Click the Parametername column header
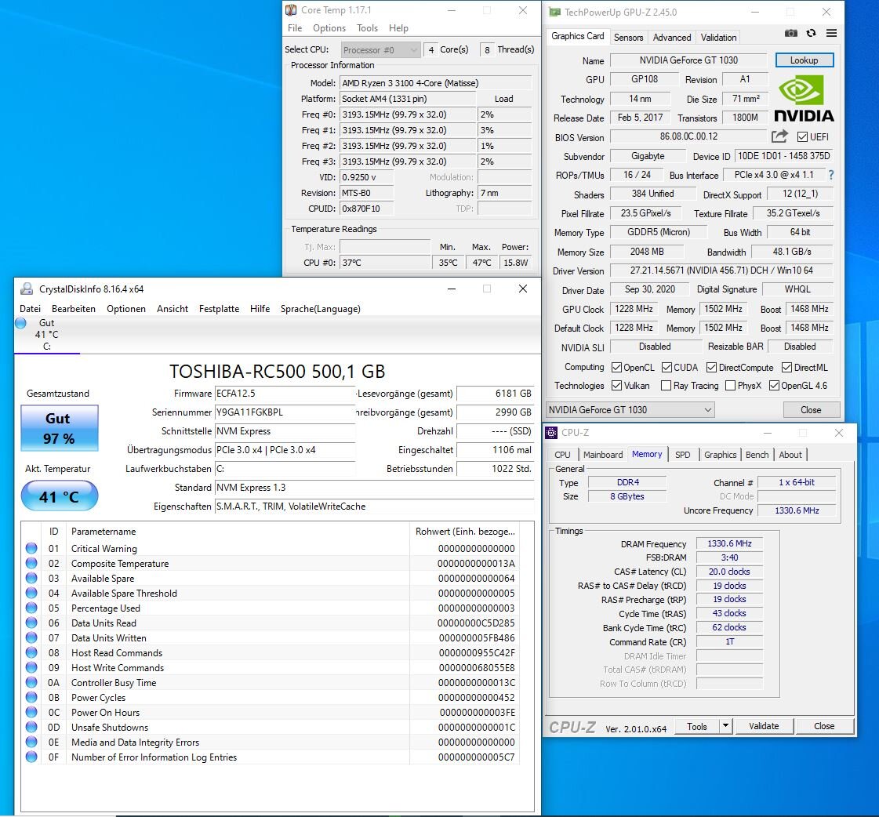The image size is (879, 817). [238, 531]
